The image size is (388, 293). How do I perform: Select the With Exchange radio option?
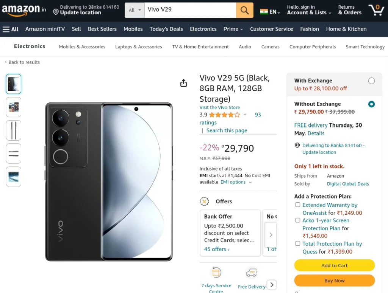coord(371,81)
